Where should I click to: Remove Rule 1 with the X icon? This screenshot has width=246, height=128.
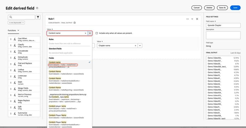pos(197,19)
